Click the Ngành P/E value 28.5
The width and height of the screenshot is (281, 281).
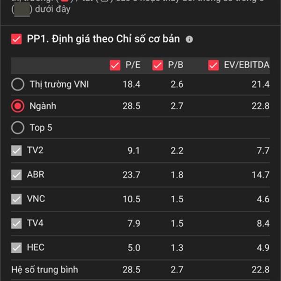[x=131, y=106]
